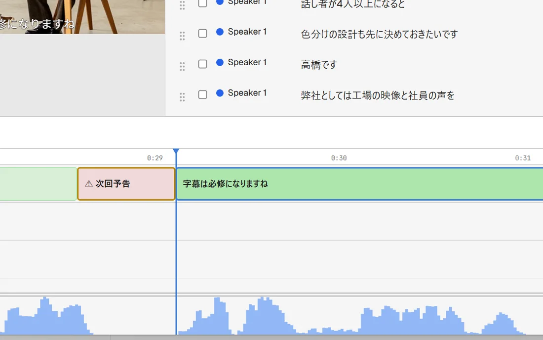Click drag handle for 色分けの設計 row
The image size is (543, 340).
pos(182,36)
